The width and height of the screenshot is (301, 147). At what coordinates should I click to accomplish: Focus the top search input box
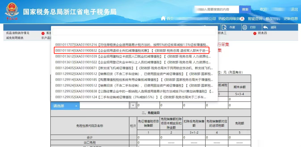[x=217, y=9]
